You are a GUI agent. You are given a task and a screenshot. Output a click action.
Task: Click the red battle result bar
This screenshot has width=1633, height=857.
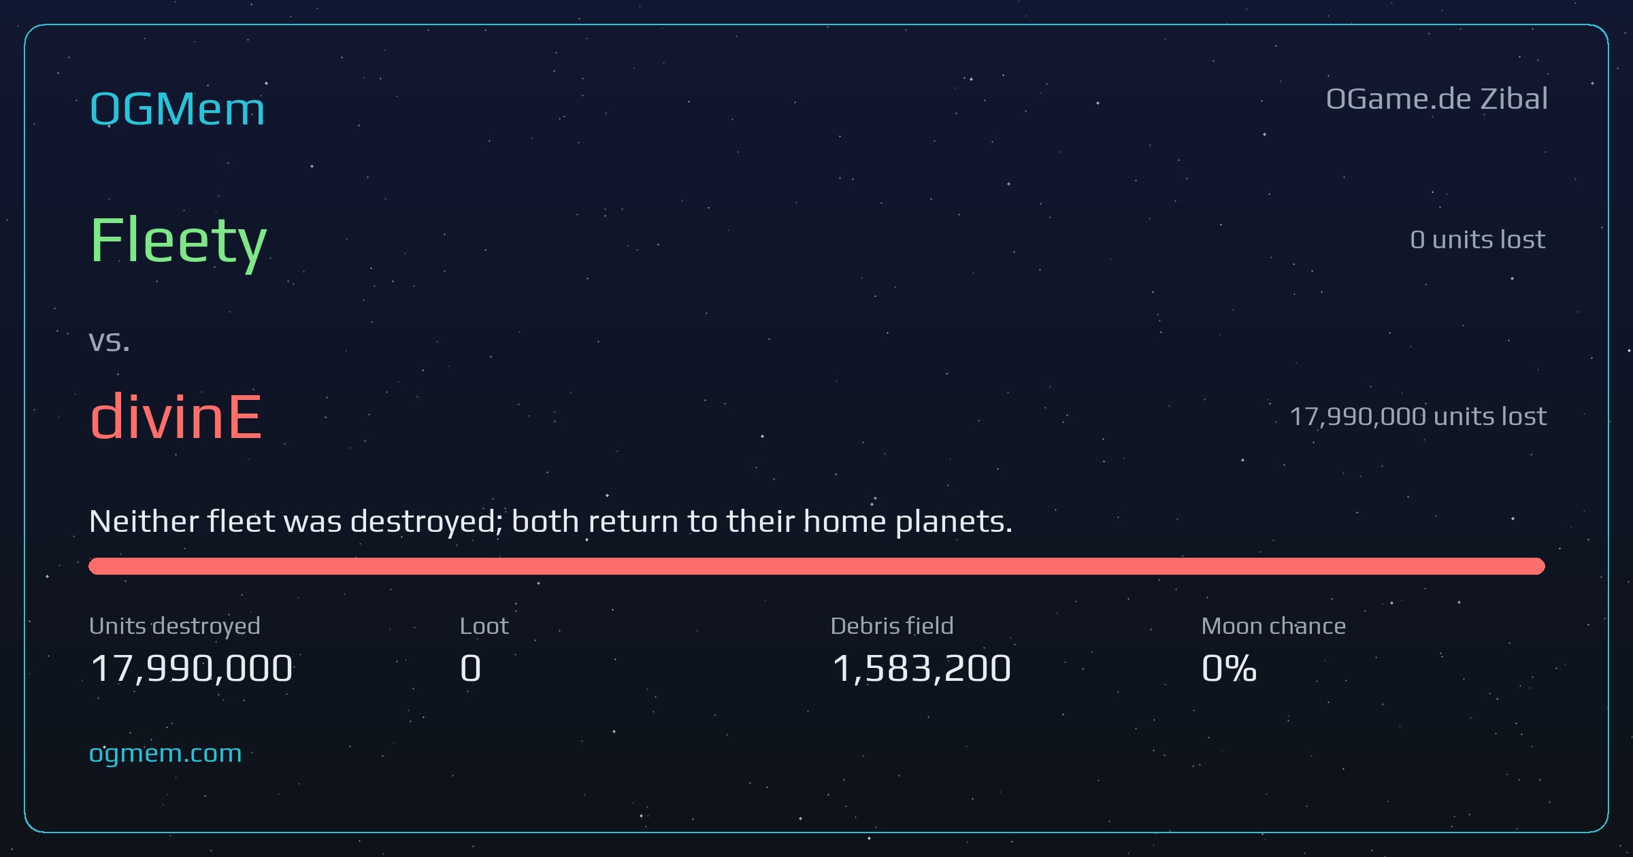pos(816,566)
